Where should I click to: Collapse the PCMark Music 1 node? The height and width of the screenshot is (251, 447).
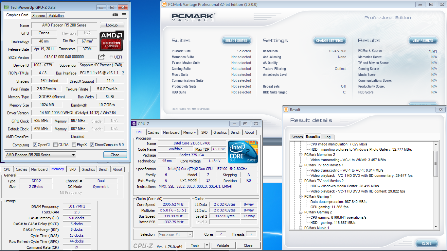pyautogui.click(x=301, y=228)
